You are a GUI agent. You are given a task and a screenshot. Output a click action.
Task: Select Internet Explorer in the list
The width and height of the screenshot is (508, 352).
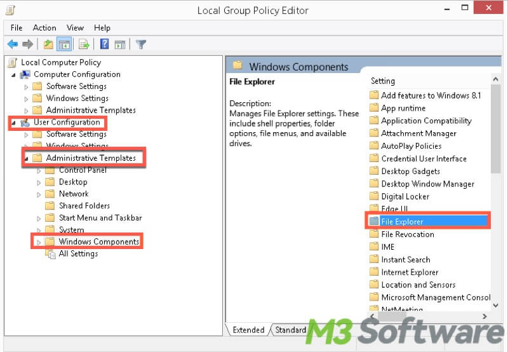coord(410,273)
